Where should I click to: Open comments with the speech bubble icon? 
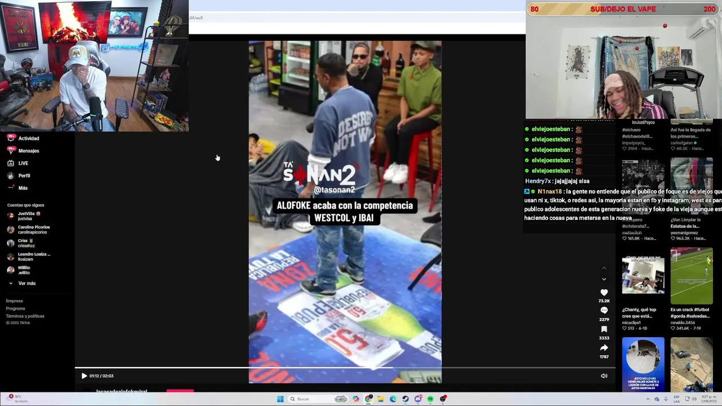click(x=604, y=311)
